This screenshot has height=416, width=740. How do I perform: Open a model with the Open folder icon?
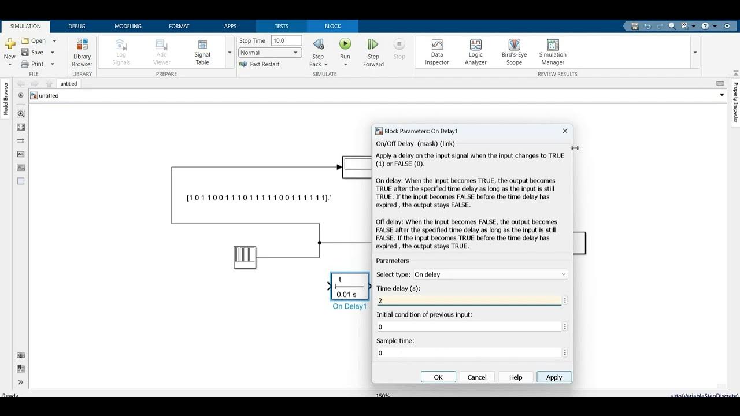(x=25, y=40)
